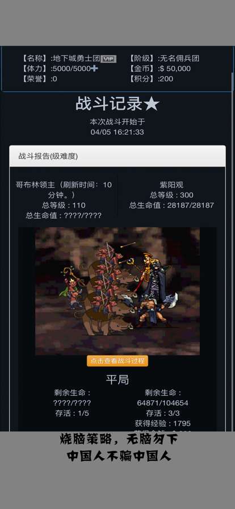Click the 无名佣兵团 rank label
The width and height of the screenshot is (235, 509).
pos(179,59)
